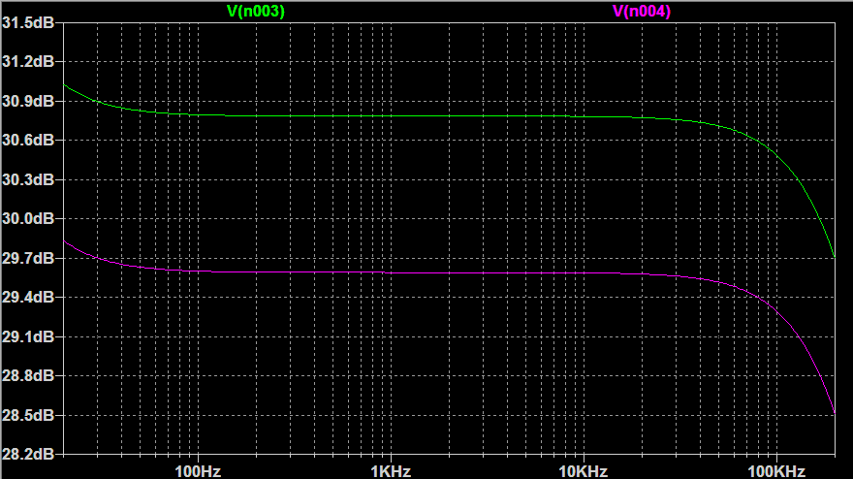The height and width of the screenshot is (479, 853).
Task: Click the 28.5dB y-axis label
Action: coord(28,416)
